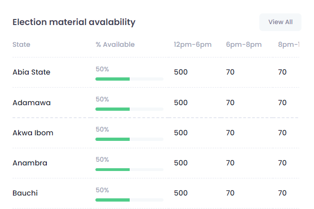This screenshot has height=209, width=314.
Task: Click the 12pm-6pm column header
Action: [193, 45]
